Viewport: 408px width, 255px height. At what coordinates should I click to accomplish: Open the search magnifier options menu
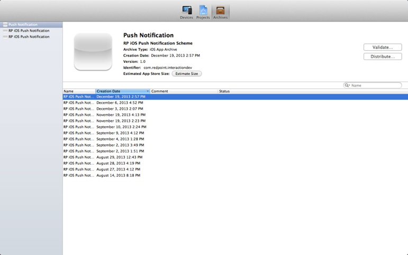click(x=348, y=86)
